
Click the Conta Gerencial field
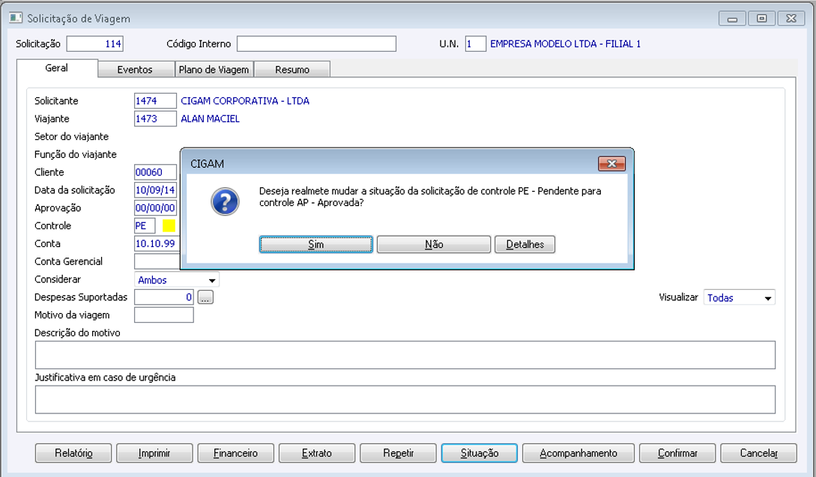click(156, 261)
